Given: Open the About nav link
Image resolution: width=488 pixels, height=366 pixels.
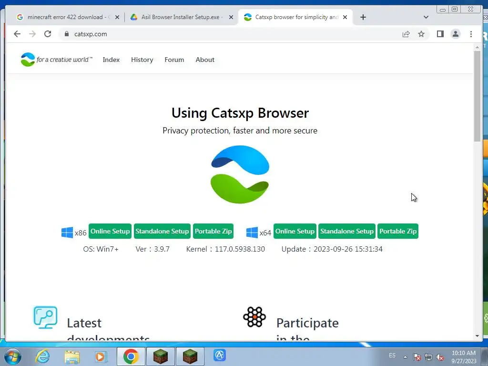Looking at the screenshot, I should 205,60.
